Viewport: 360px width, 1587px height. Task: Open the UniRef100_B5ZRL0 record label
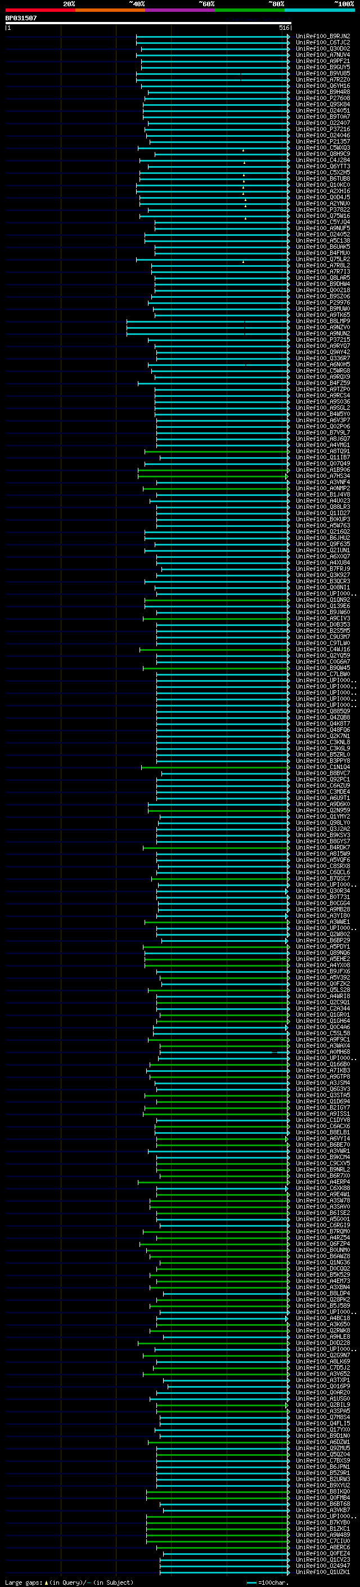(322, 755)
